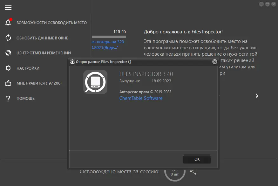Open the ChemTable Software link
278x186 pixels.
click(141, 98)
